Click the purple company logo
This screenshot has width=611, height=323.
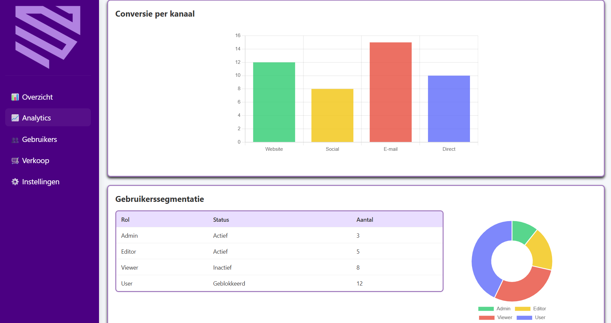pyautogui.click(x=48, y=34)
